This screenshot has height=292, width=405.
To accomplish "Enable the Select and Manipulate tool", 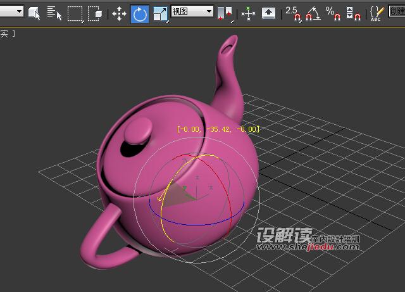I will pos(248,13).
